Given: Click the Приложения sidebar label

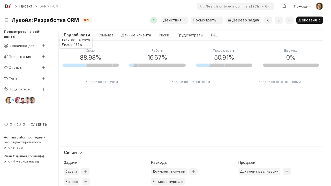Looking at the screenshot, I should point(20,57).
